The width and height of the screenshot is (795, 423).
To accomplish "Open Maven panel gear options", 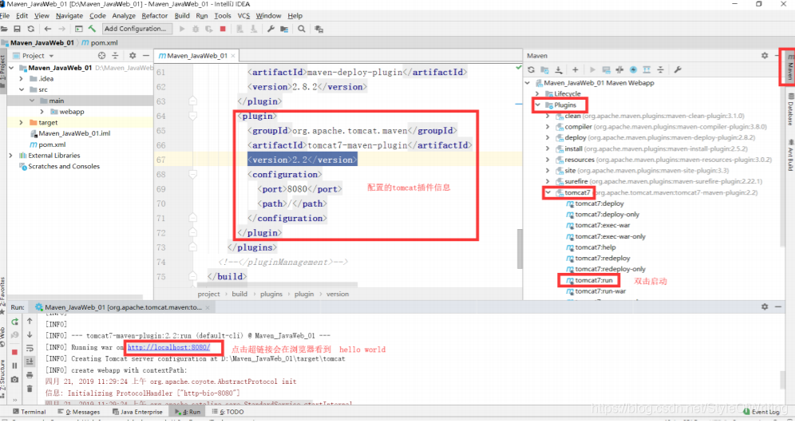I will (x=765, y=55).
